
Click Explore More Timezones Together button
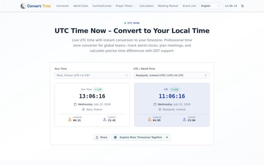(141, 137)
